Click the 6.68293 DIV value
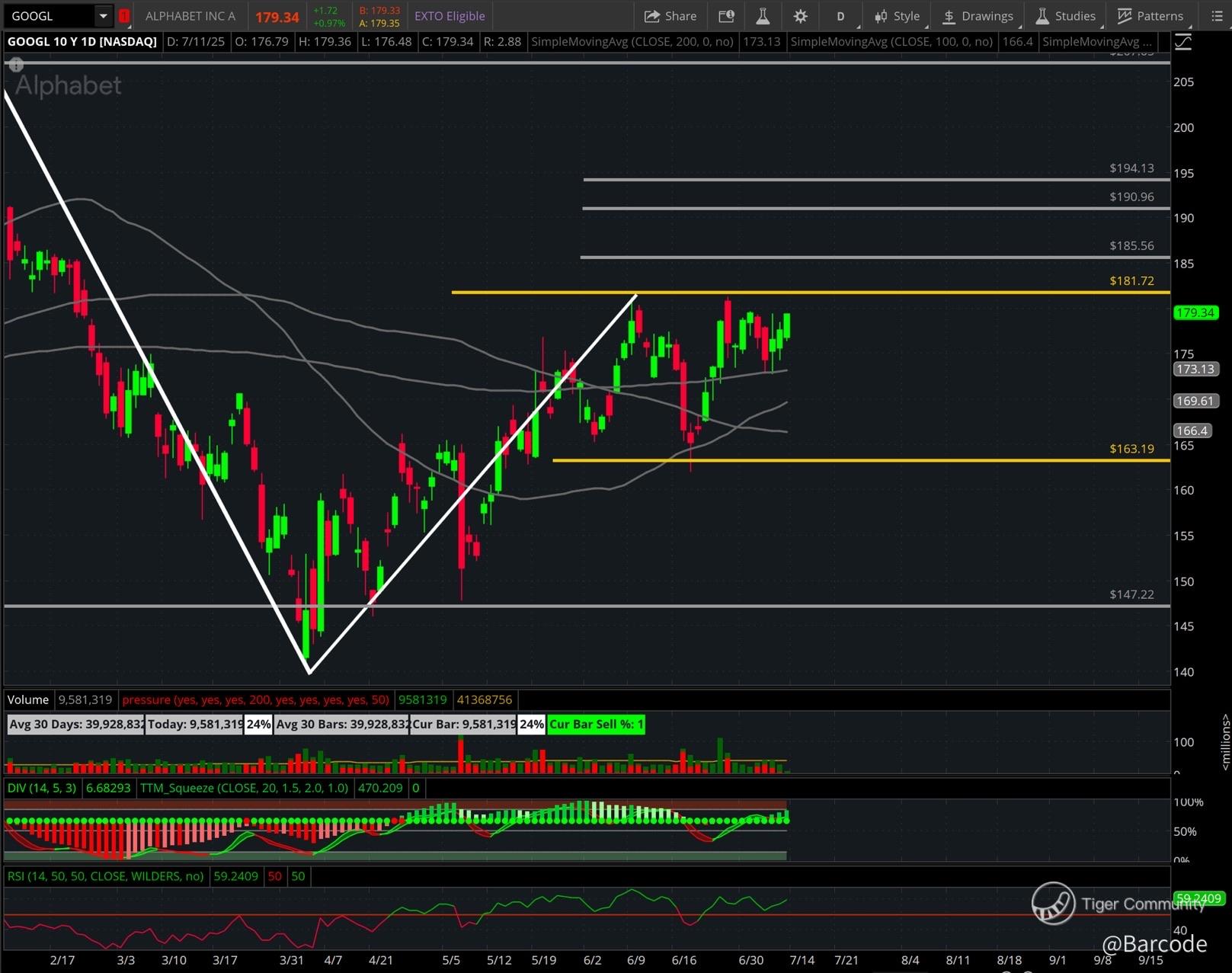This screenshot has height=973, width=1232. 108,788
